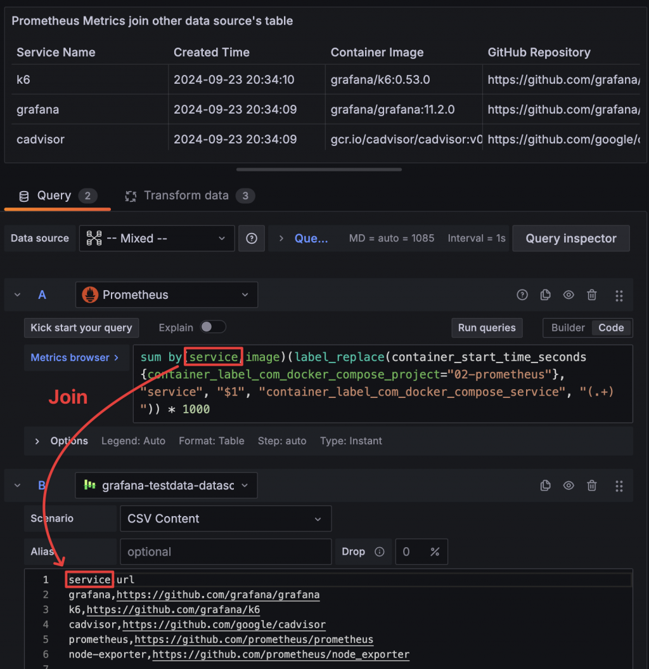
Task: Click the Created Time column header
Action: [x=211, y=53]
